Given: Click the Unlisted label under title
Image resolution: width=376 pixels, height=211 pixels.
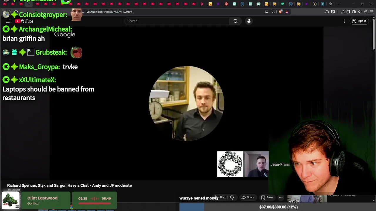Looking at the screenshot, I should [14, 190].
